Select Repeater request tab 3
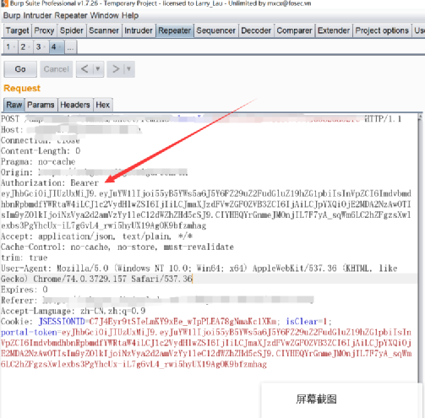This screenshot has height=418, width=425. click(41, 46)
